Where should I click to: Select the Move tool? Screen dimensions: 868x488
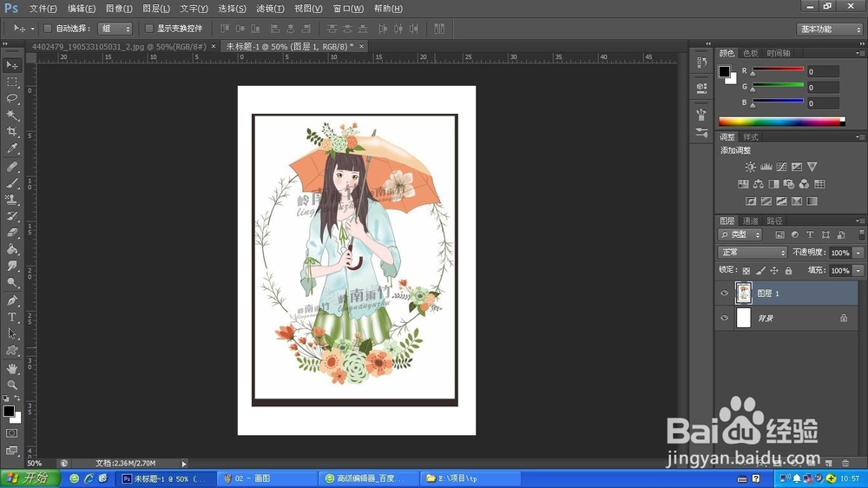click(12, 65)
